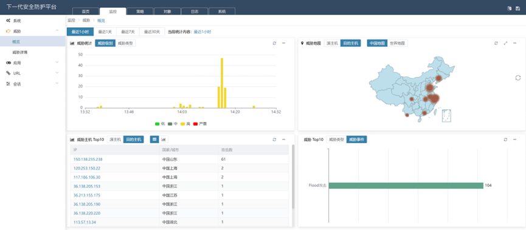Image resolution: width=526 pixels, height=230 pixels.
Task: Refresh the 威胁主机 Top10 panel
Action: click(x=274, y=139)
